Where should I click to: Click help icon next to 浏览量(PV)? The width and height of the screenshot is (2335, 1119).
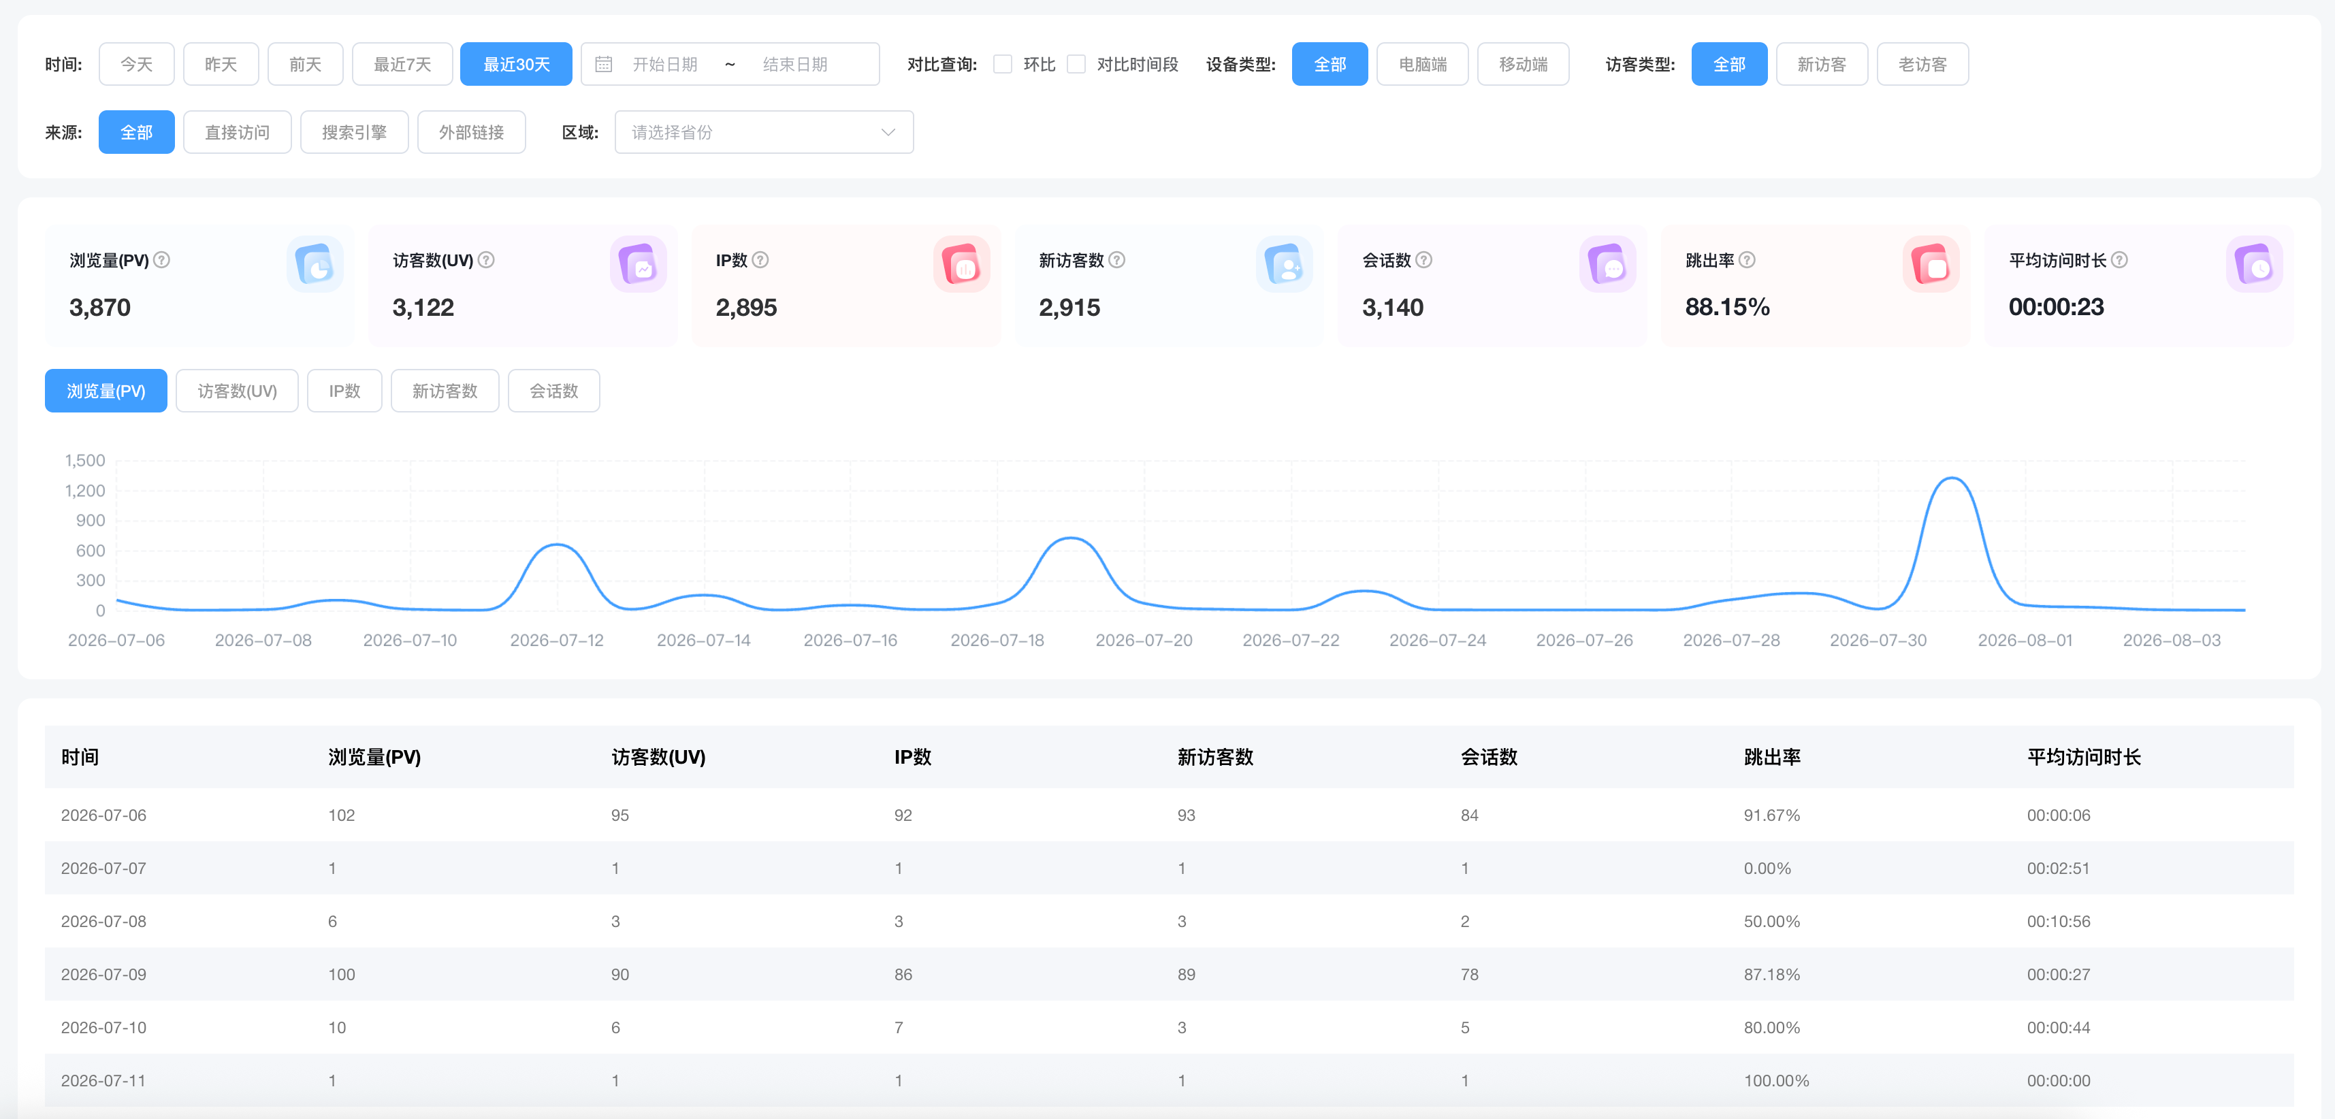[x=161, y=260]
